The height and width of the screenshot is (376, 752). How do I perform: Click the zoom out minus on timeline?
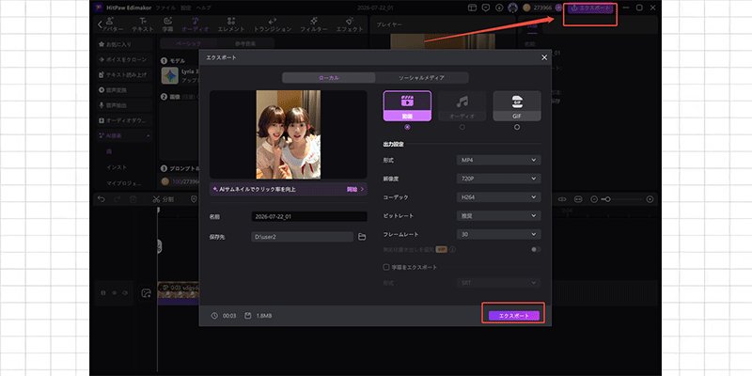pos(594,199)
